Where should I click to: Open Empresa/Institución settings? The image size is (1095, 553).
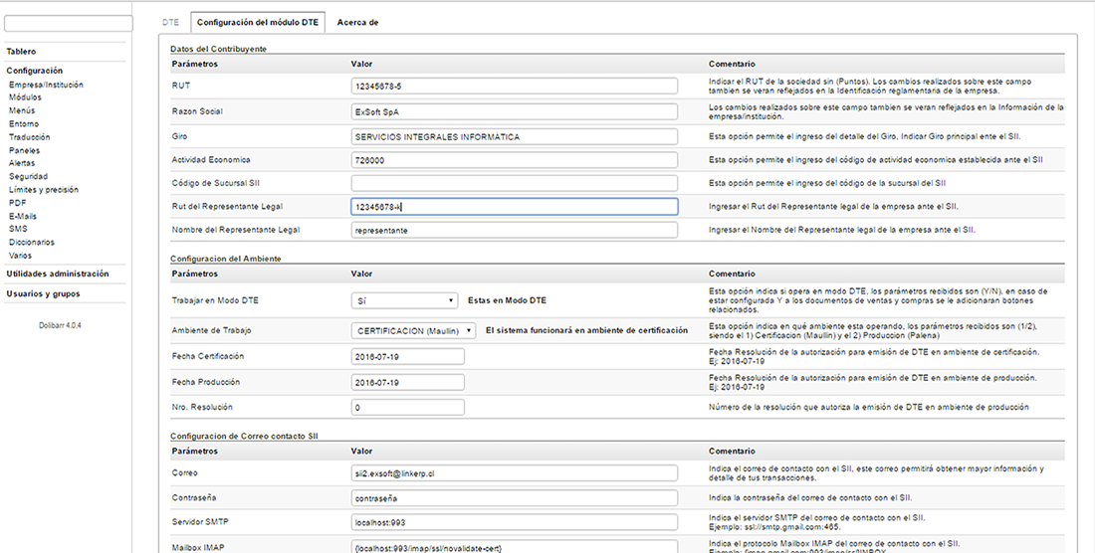tap(46, 85)
